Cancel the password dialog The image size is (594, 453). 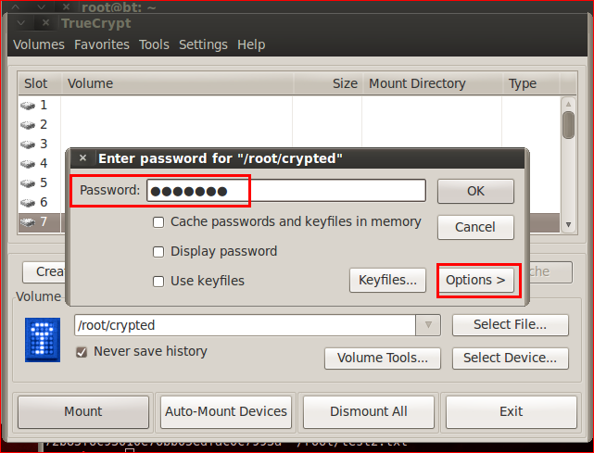click(x=475, y=227)
